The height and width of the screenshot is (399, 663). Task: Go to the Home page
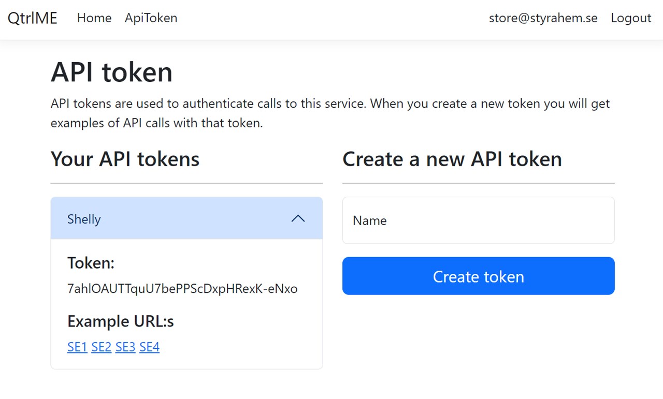tap(94, 18)
